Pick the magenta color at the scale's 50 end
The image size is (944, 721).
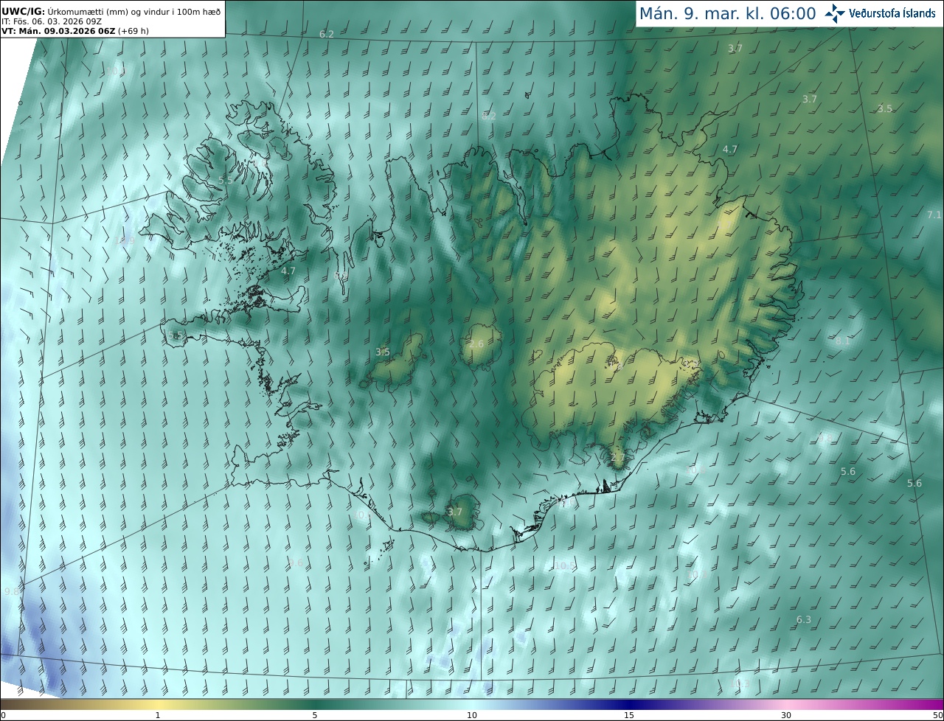point(940,705)
